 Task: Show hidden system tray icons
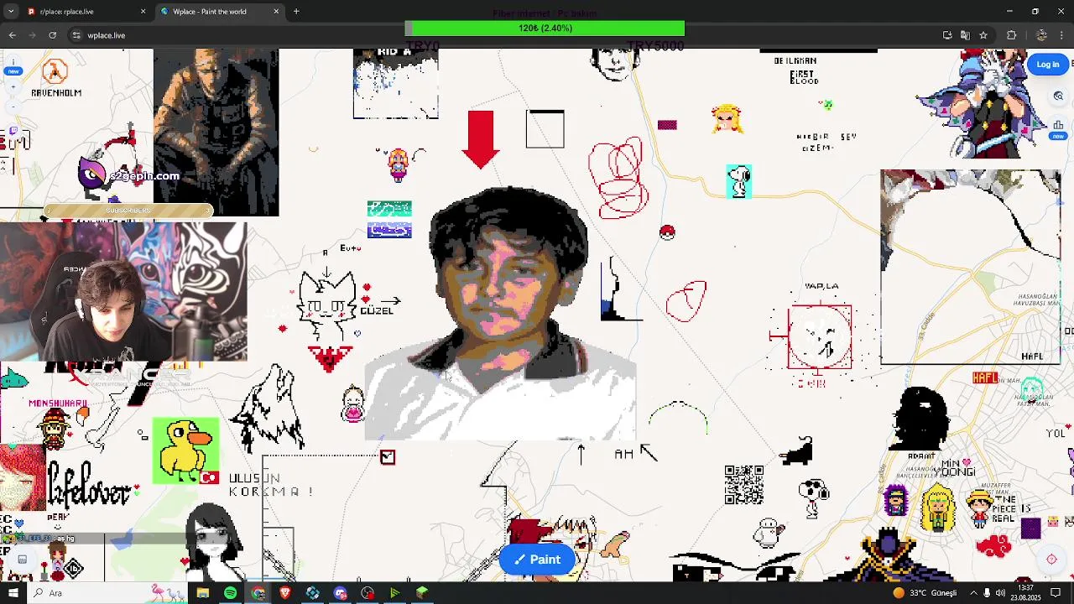click(x=973, y=593)
